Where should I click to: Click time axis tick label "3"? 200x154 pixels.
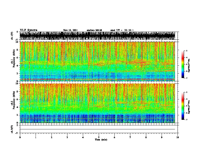tap(67, 137)
